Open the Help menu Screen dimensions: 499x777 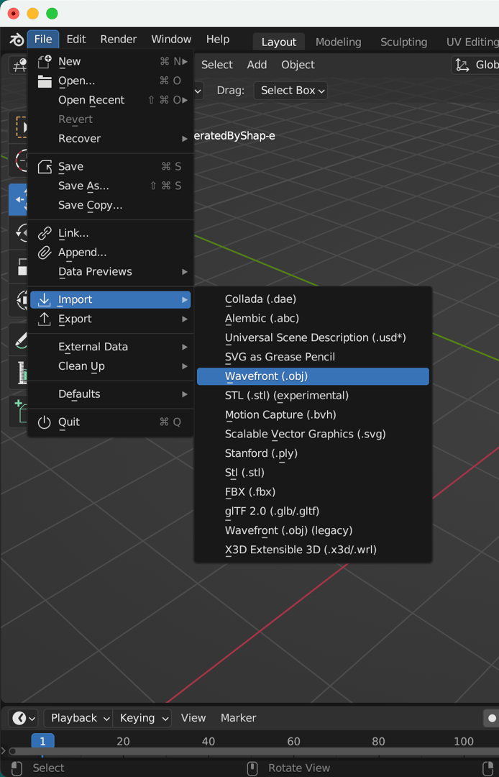[x=218, y=39]
